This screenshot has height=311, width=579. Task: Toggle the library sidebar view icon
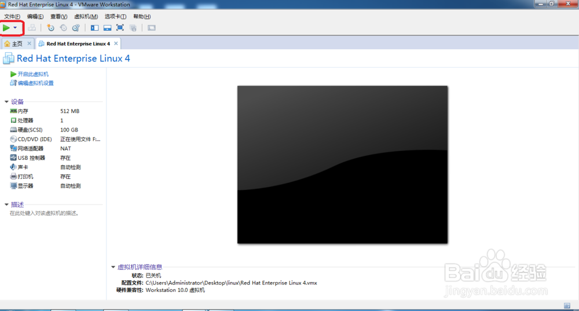(94, 28)
